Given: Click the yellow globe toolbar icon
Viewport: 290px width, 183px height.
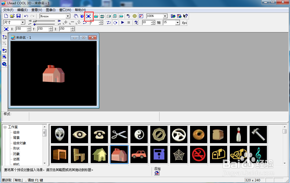Looking at the screenshot, I should (135, 16).
